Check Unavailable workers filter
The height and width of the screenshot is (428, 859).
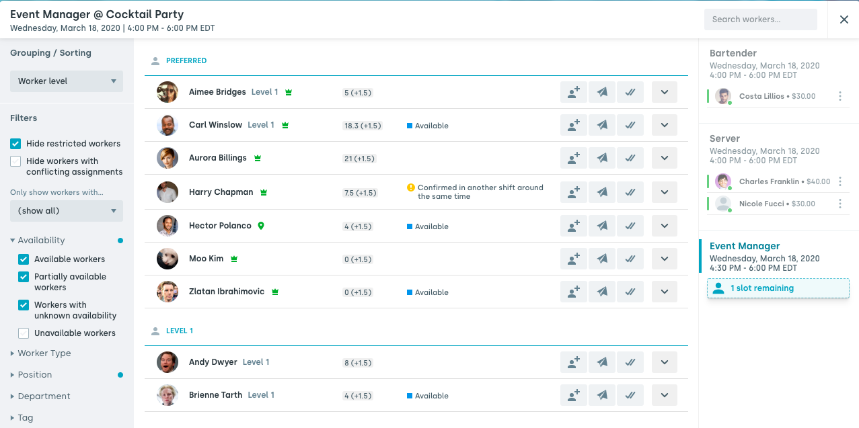pos(24,333)
